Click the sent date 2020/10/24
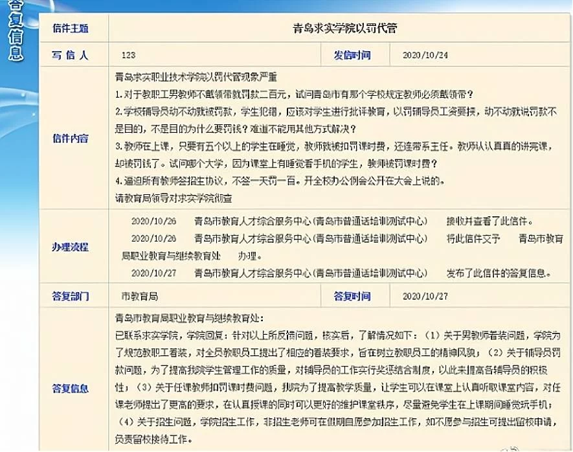This screenshot has height=452, width=573. [x=425, y=56]
